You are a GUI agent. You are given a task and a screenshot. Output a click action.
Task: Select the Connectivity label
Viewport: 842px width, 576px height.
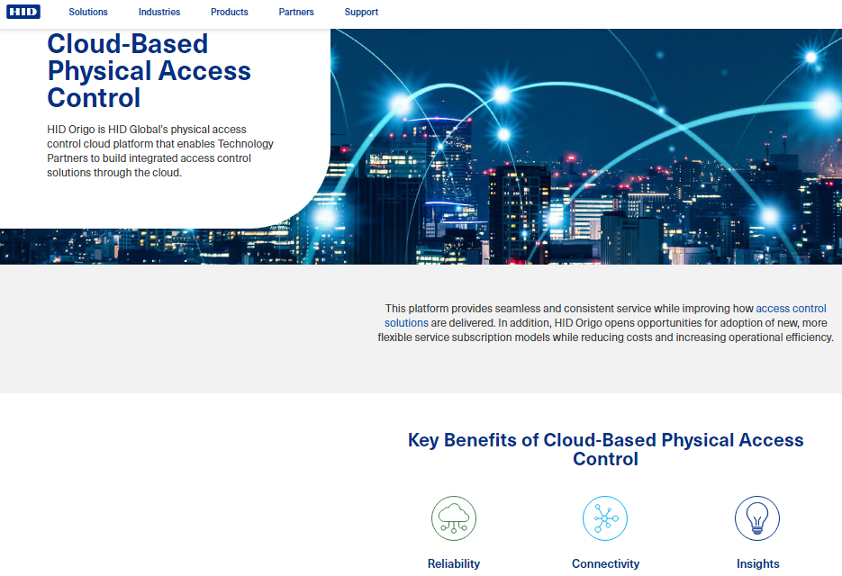(606, 563)
